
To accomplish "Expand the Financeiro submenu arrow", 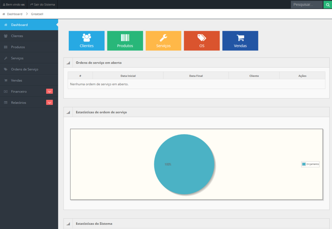I will pyautogui.click(x=49, y=92).
